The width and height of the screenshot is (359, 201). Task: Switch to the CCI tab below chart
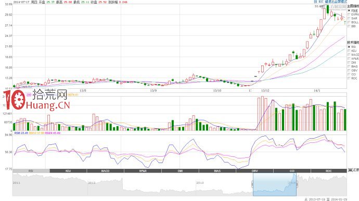[292, 171]
